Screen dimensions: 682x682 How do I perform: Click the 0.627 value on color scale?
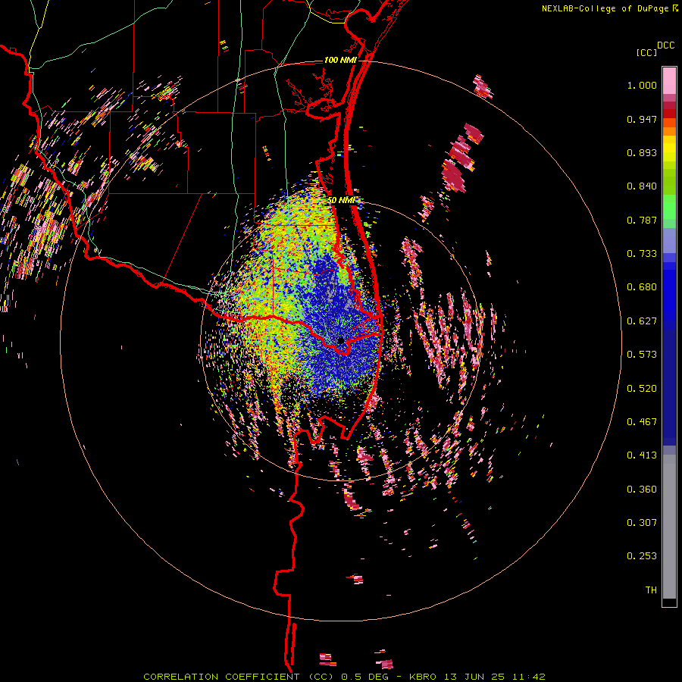tap(642, 321)
